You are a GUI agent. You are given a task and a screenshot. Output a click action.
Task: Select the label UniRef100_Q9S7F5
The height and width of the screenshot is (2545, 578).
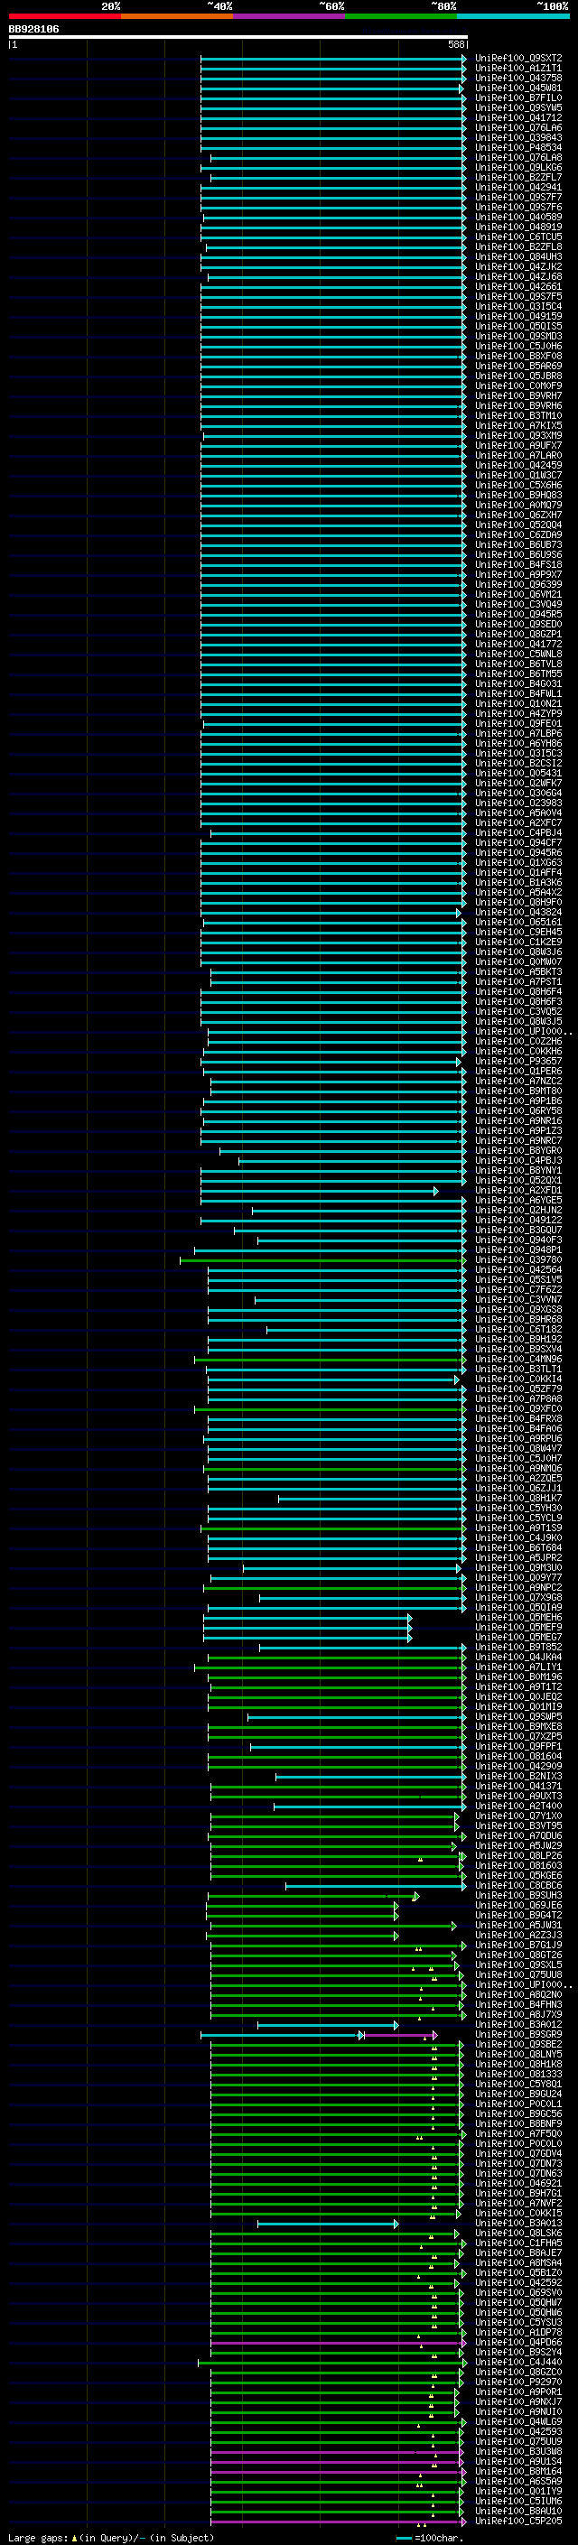click(518, 296)
